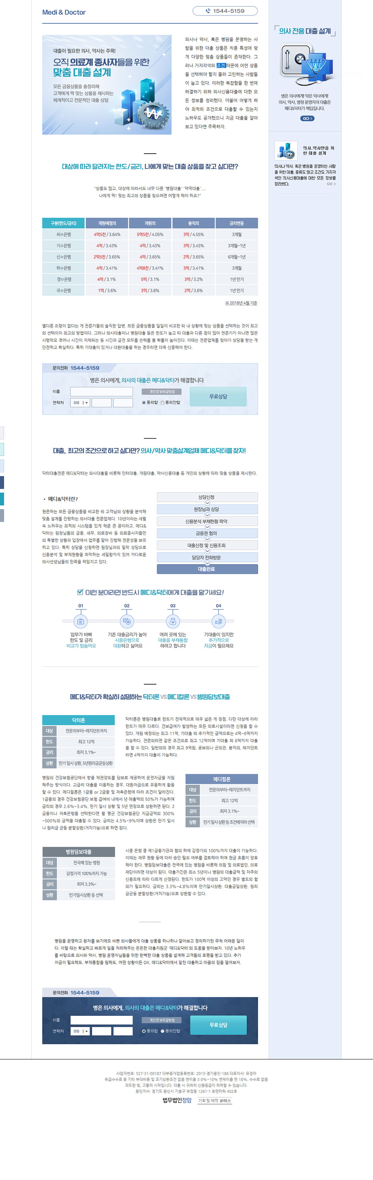Click sidebar title 의사 전용 대출 설계
The width and height of the screenshot is (373, 1180).
pyautogui.click(x=305, y=31)
